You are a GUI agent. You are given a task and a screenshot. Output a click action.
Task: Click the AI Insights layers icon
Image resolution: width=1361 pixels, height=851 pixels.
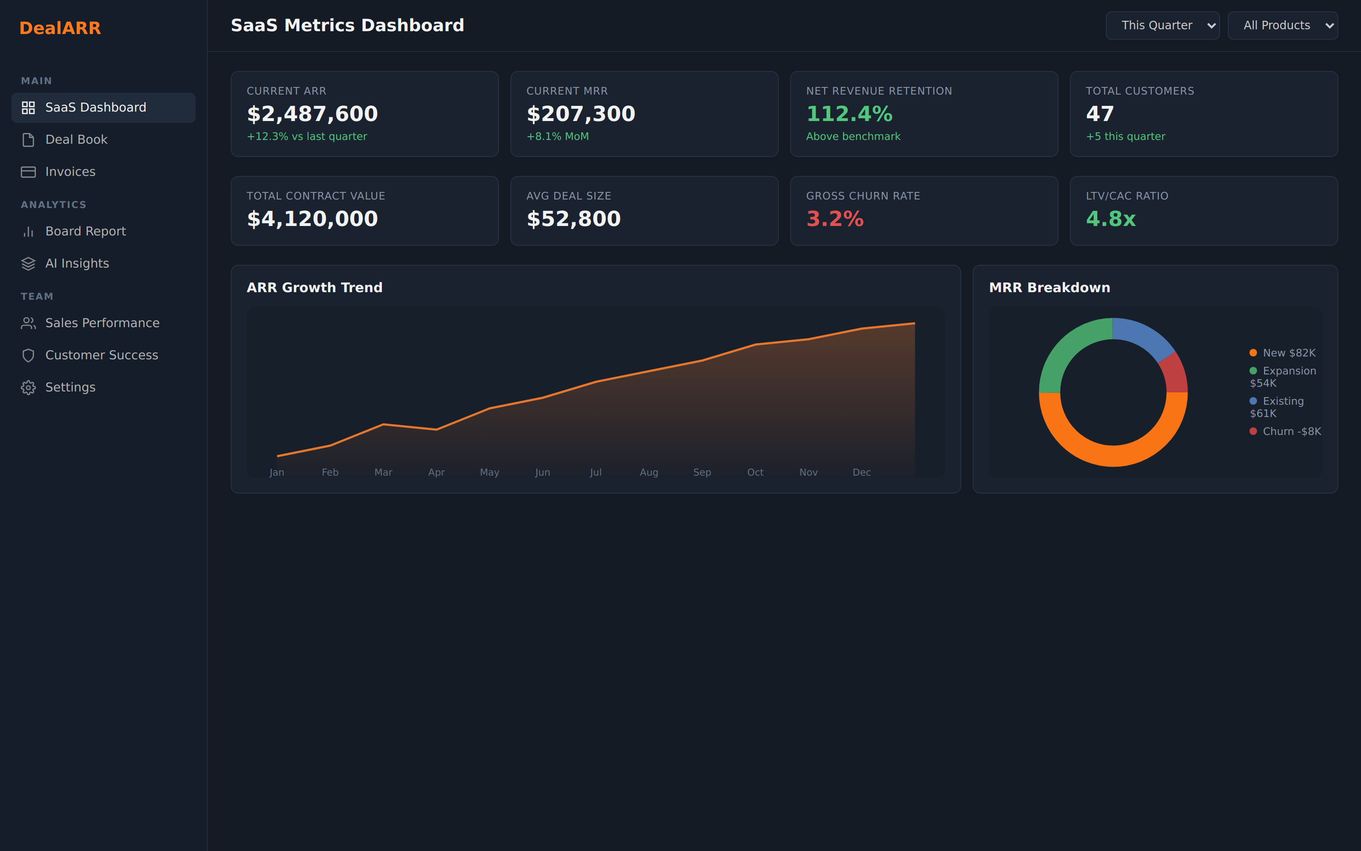[x=28, y=263]
